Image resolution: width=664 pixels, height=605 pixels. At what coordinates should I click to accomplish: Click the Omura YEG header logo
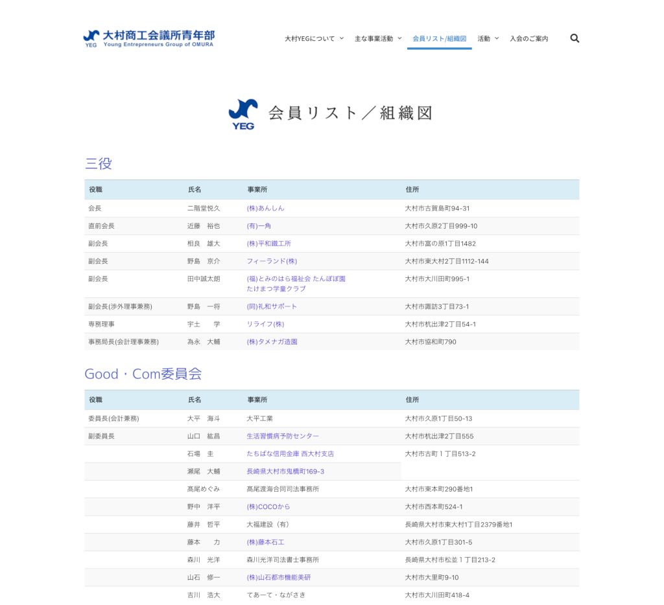148,38
